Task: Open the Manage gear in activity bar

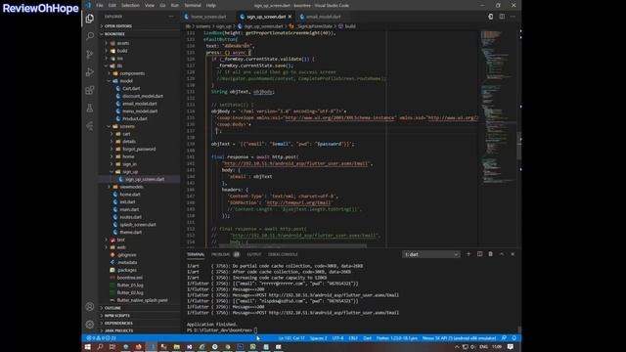Action: [90, 325]
